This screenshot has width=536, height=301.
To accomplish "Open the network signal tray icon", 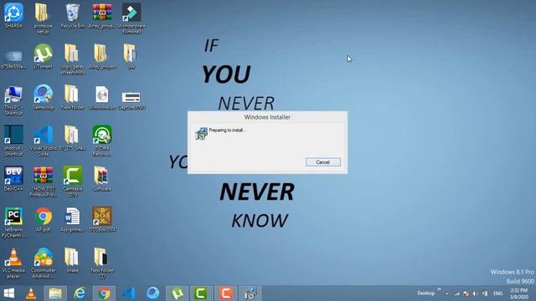I will point(456,293).
